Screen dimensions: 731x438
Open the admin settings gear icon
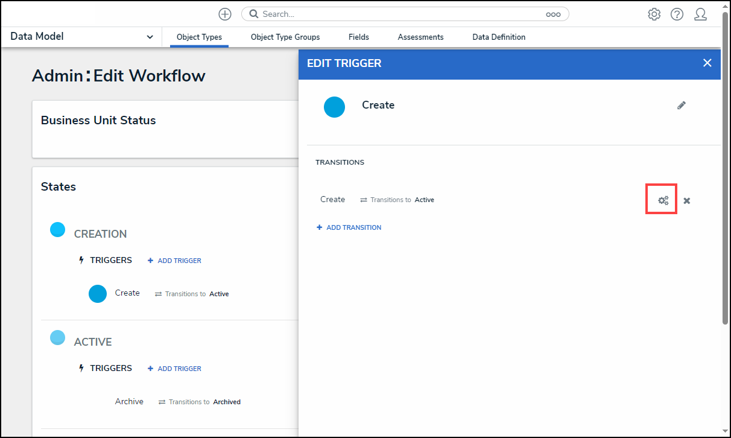coord(654,14)
